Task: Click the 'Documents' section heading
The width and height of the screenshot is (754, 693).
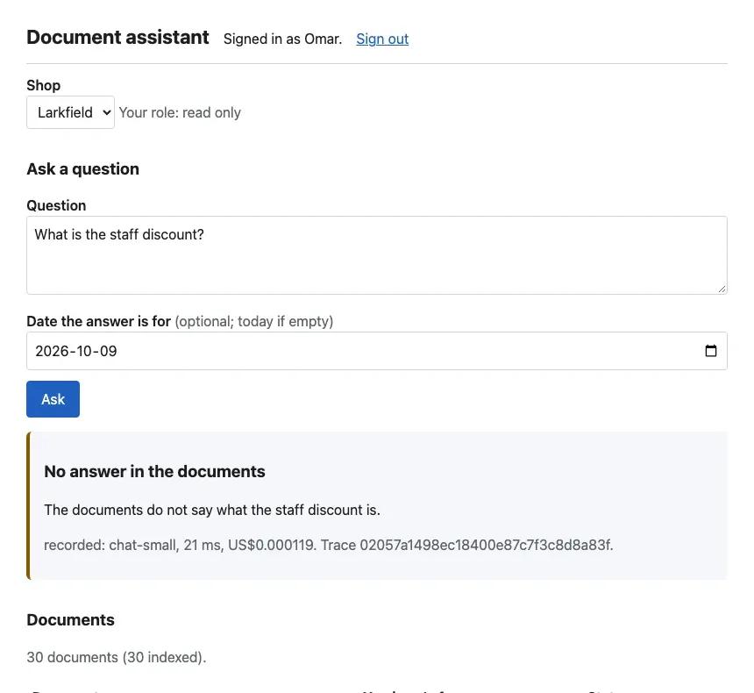Action: point(70,620)
